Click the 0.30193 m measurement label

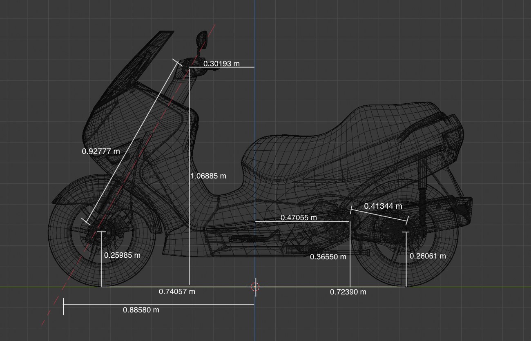click(x=221, y=64)
